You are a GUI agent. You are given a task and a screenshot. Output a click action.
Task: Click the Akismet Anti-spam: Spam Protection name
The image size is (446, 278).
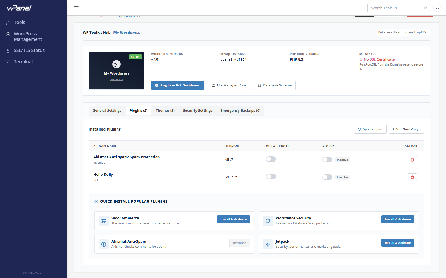(x=127, y=157)
